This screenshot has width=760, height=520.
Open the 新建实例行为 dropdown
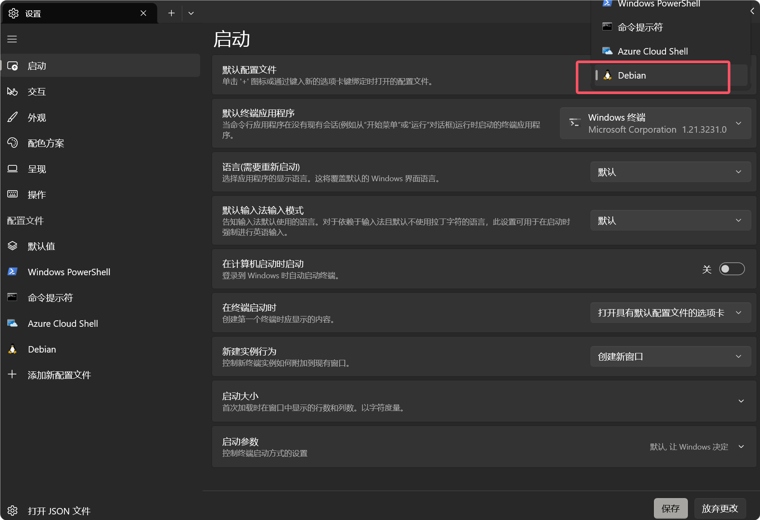(x=670, y=356)
